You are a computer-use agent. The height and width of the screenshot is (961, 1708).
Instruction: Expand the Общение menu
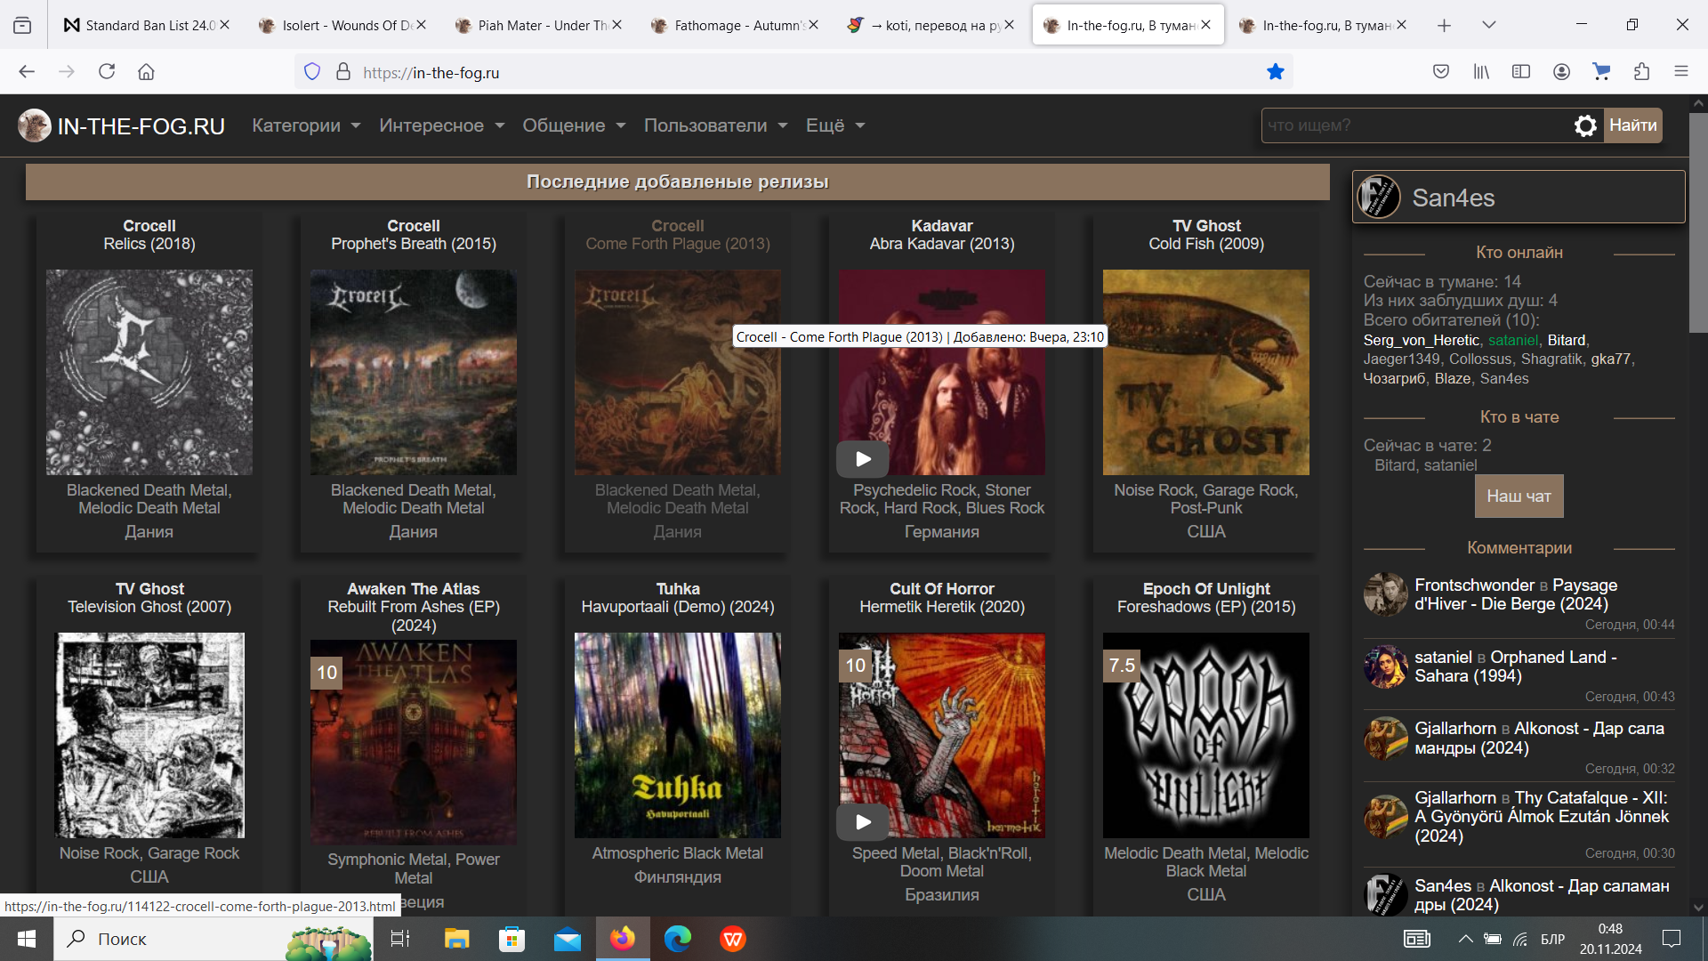tap(574, 125)
